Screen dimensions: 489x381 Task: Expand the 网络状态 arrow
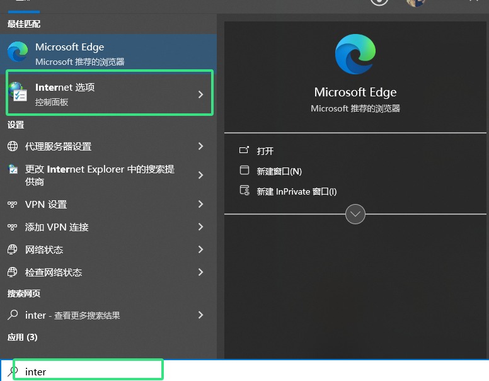[200, 249]
